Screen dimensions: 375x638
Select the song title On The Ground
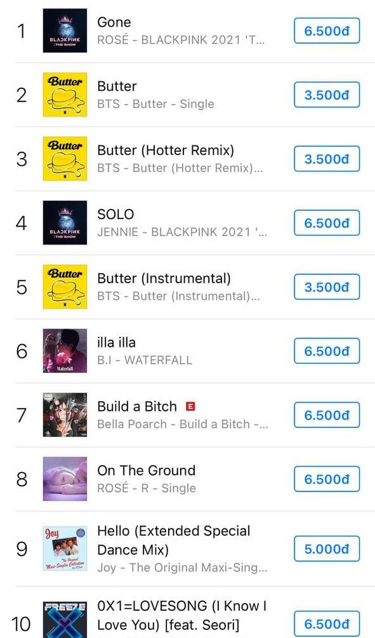click(x=146, y=471)
